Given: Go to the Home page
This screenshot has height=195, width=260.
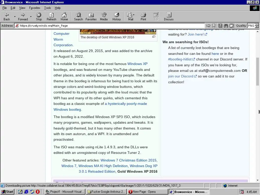Looking at the screenshot, I should (64, 17).
